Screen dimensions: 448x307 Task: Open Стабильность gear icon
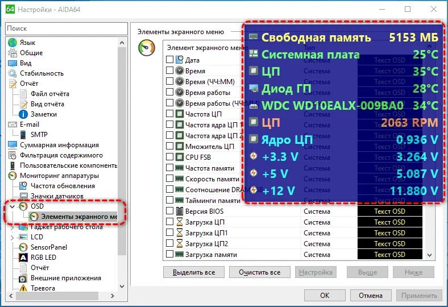[x=13, y=73]
